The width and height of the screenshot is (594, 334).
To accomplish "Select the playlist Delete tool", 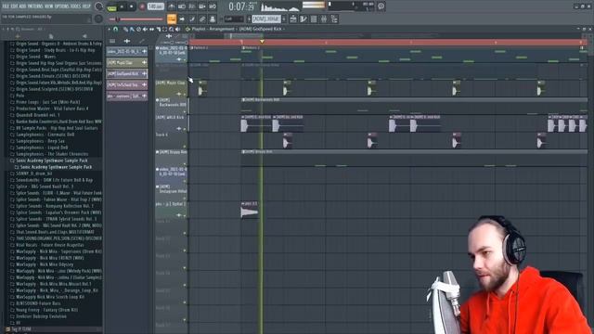I will [x=138, y=29].
